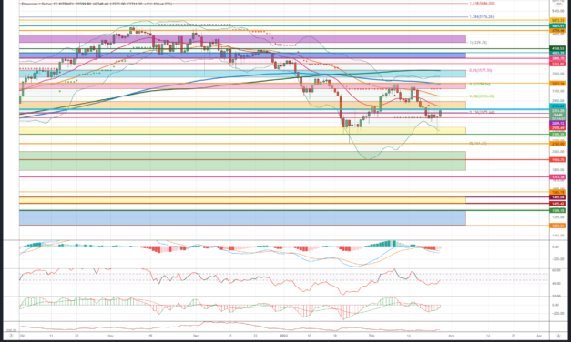Select the 0.382 Fibonacci level label
Viewport: 571px width, 342px height.
pyautogui.click(x=482, y=96)
